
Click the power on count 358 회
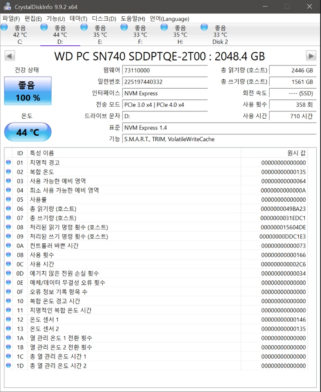point(293,105)
